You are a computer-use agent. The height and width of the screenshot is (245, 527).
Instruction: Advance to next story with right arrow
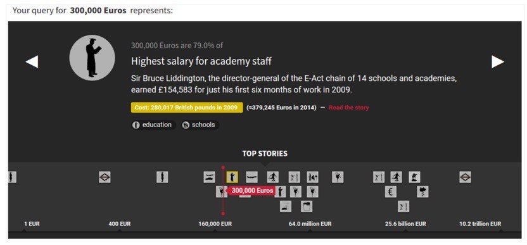[498, 62]
